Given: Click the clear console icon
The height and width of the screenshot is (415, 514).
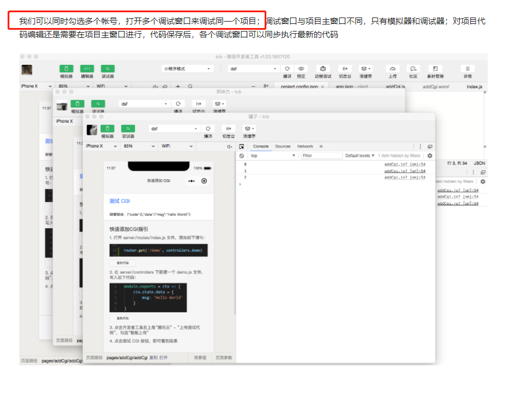Looking at the screenshot, I should click(x=242, y=156).
